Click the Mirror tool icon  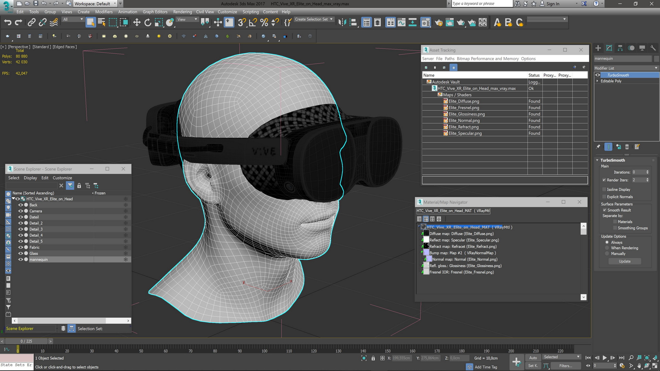pos(342,22)
